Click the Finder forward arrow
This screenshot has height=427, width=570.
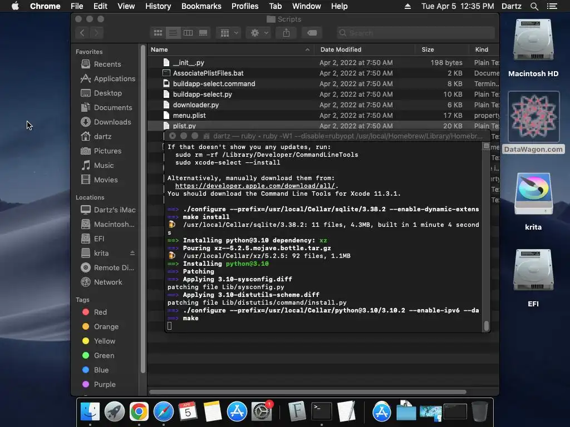[96, 33]
